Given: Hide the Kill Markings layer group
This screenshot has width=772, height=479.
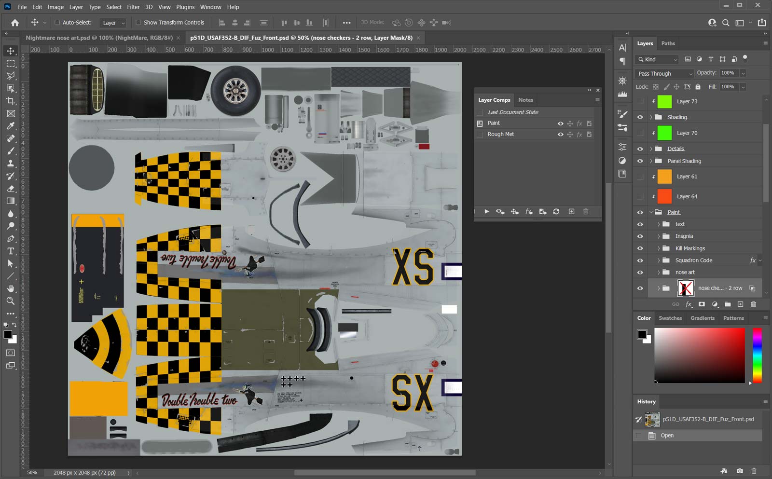Looking at the screenshot, I should [640, 248].
